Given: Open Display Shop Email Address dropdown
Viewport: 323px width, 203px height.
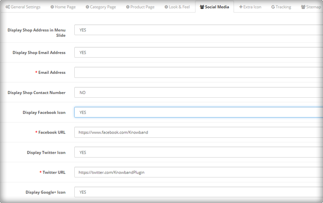Looking at the screenshot, I should pos(199,52).
